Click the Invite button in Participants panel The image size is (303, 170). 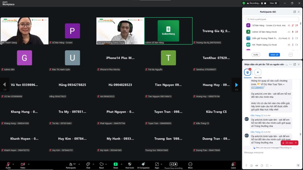coord(256,55)
